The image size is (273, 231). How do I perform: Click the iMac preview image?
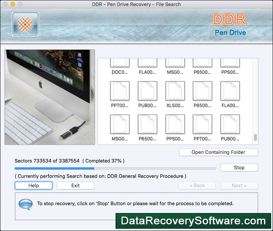[x=50, y=97]
